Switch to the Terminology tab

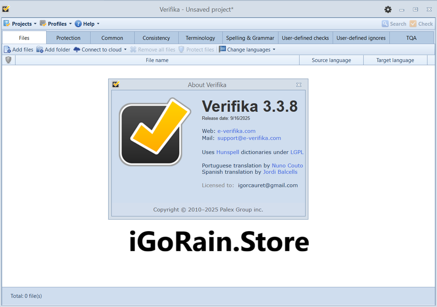pyautogui.click(x=200, y=38)
